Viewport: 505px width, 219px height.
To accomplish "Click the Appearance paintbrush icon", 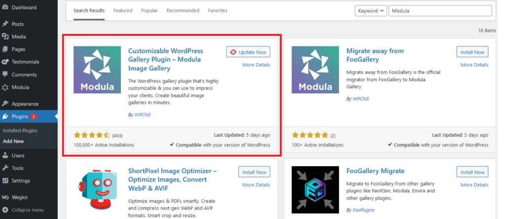I will coord(5,104).
